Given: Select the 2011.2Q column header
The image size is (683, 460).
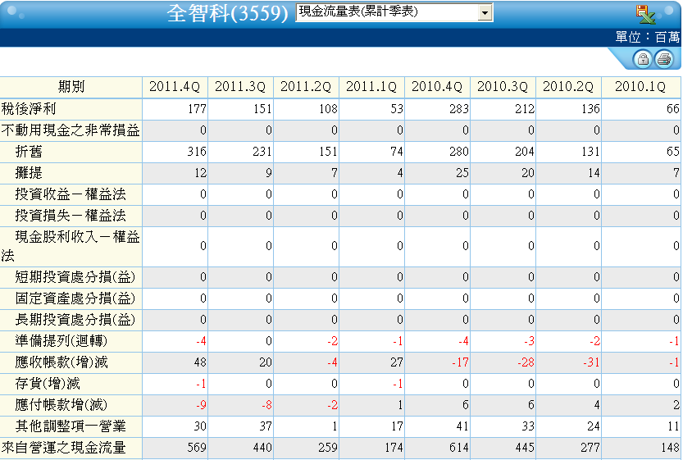Looking at the screenshot, I should pyautogui.click(x=306, y=87).
